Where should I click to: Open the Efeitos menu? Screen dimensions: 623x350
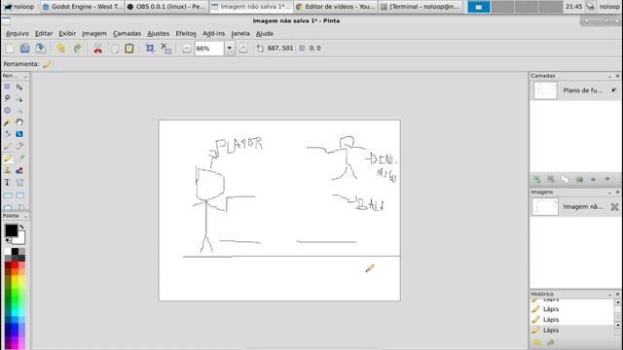tap(186, 34)
